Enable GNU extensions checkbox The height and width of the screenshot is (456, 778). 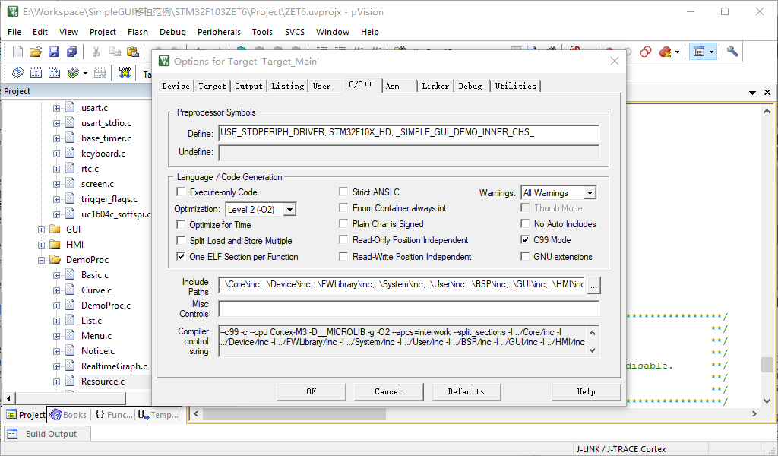(x=525, y=257)
